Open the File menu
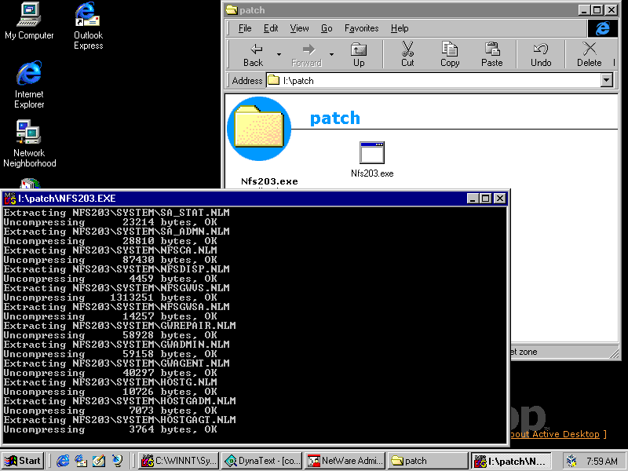This screenshot has width=628, height=471. click(245, 28)
